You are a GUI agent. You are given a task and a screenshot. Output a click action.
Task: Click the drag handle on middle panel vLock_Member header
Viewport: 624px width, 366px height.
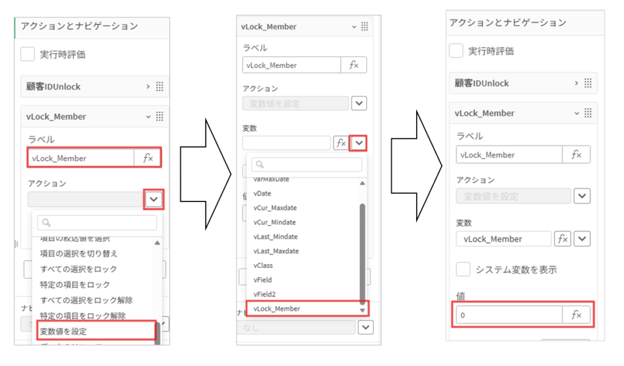[364, 26]
